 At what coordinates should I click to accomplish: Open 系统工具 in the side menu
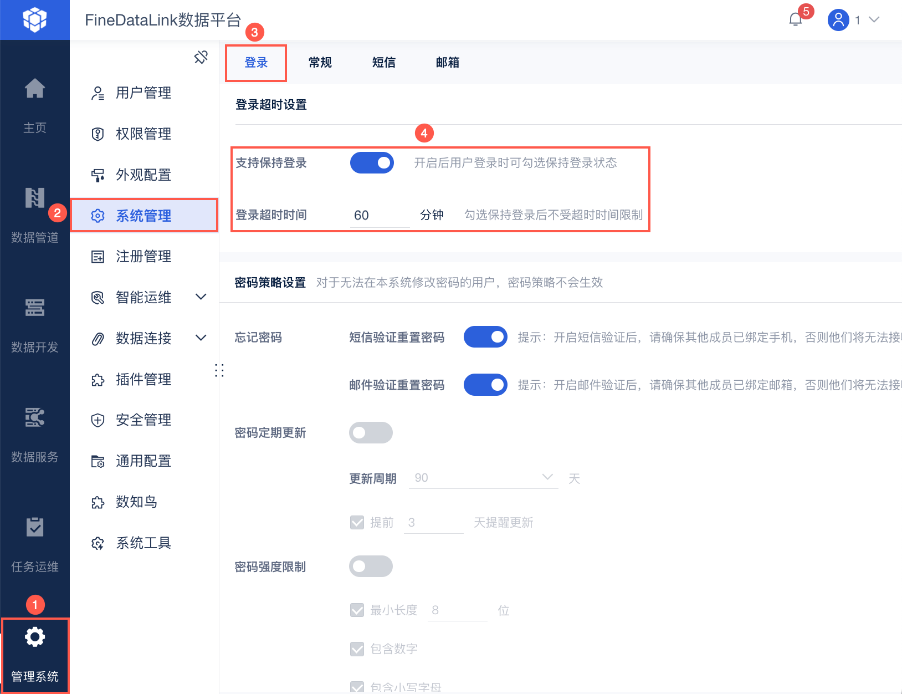[x=144, y=543]
